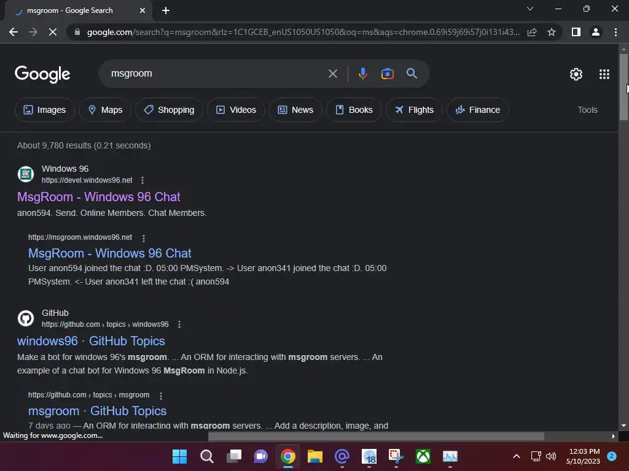Open the clock and date panel
This screenshot has width=629, height=471.
(584, 456)
